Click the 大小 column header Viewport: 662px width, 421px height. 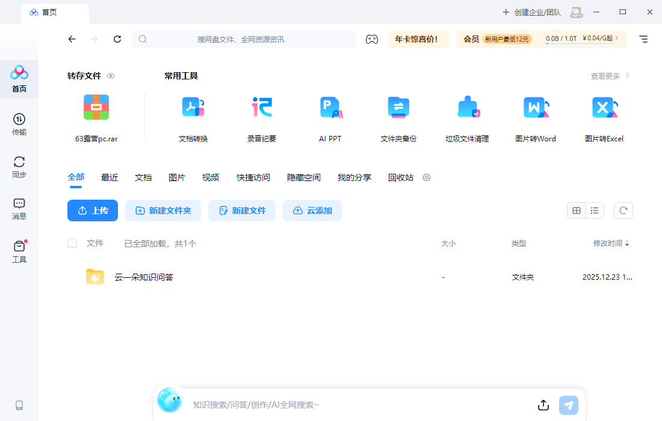(448, 244)
